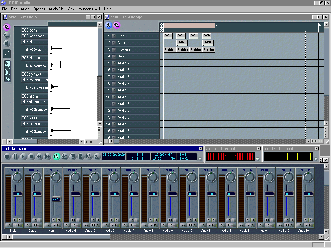Image resolution: width=331 pixels, height=248 pixels.
Task: Start playback with the Play button
Action: 23,157
